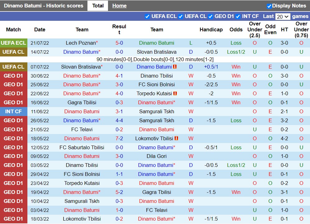Click the GEO D1 badge on the bottom 18/03 row

14,219
